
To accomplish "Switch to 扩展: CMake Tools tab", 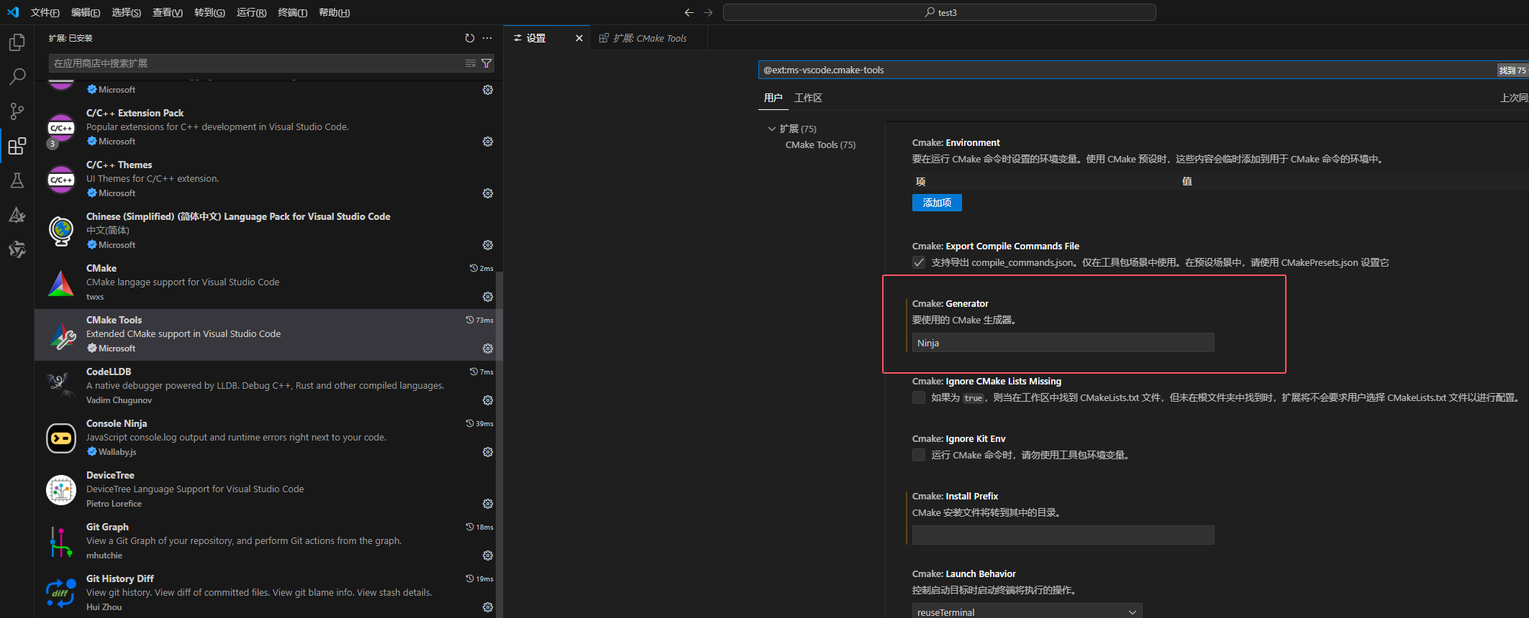I will [649, 38].
